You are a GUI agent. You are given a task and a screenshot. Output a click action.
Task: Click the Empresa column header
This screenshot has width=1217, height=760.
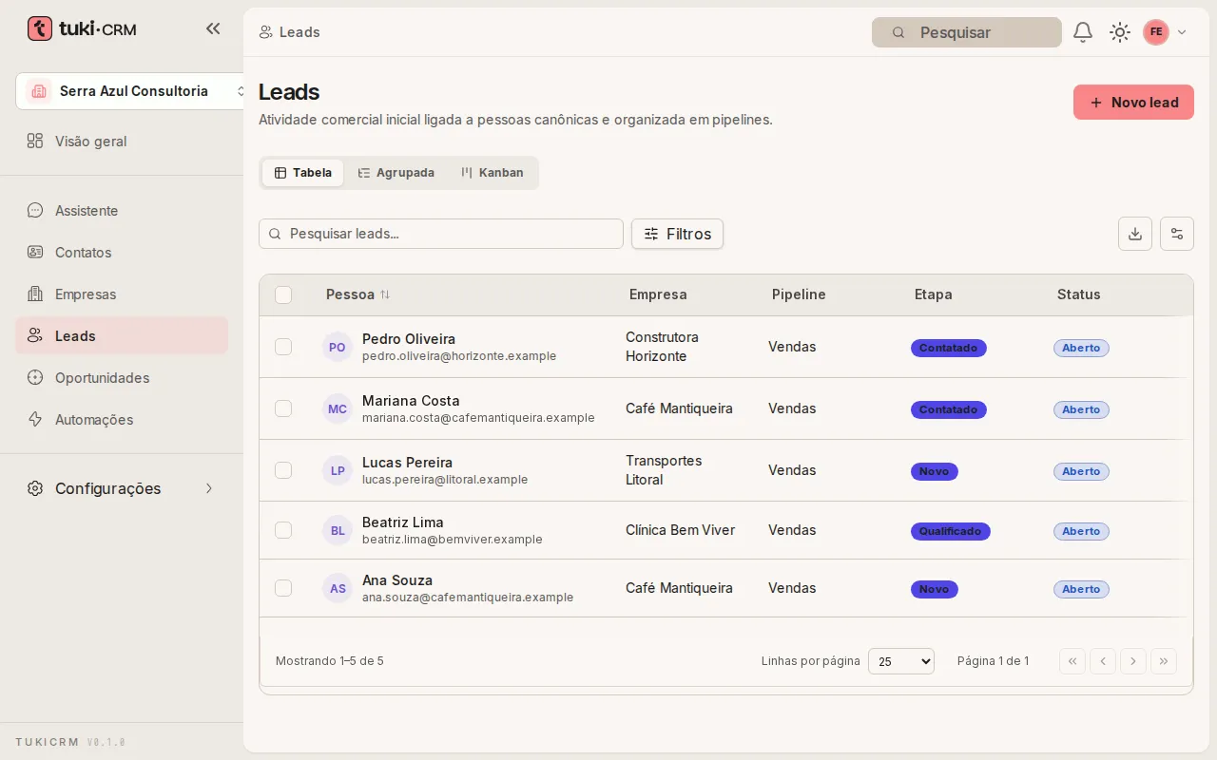pyautogui.click(x=658, y=294)
